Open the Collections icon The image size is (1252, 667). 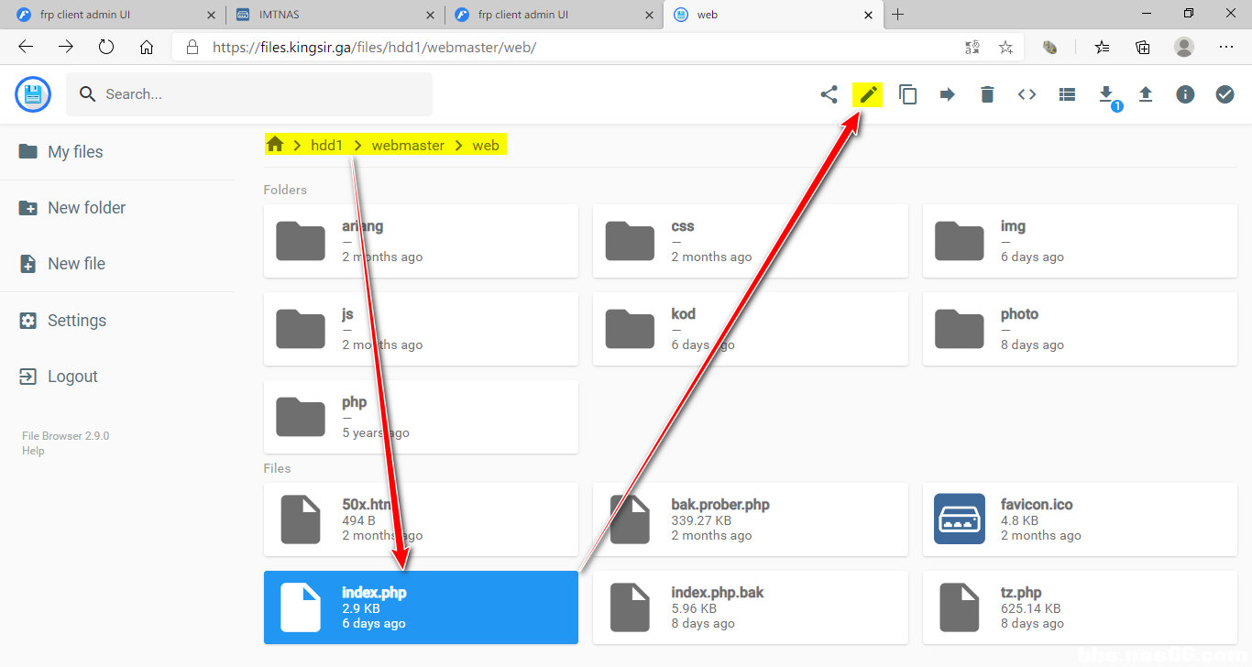coord(1142,47)
